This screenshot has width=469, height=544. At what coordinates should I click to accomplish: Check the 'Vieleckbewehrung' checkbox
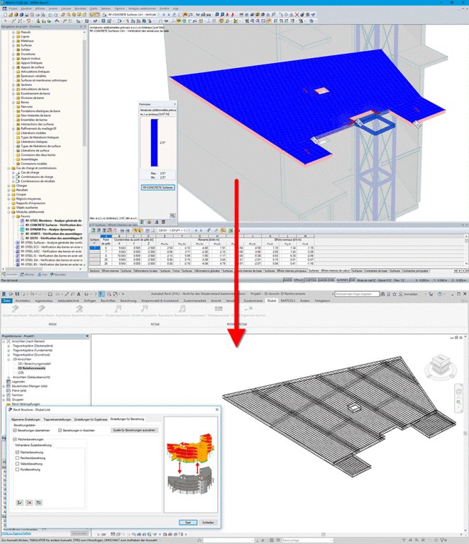pyautogui.click(x=17, y=464)
